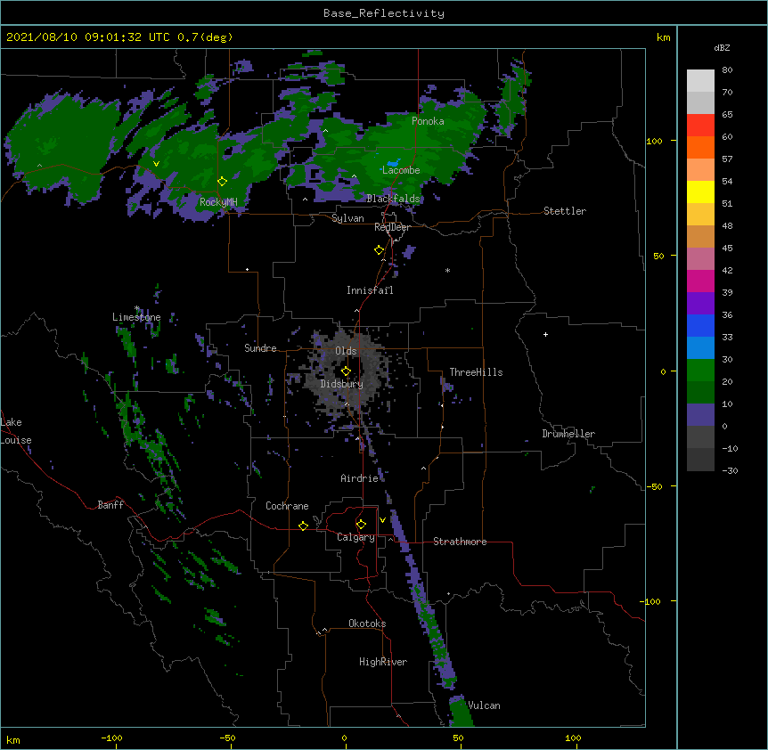Select the dBZ legend heading
Image resolution: width=768 pixels, height=750 pixels.
coord(722,47)
